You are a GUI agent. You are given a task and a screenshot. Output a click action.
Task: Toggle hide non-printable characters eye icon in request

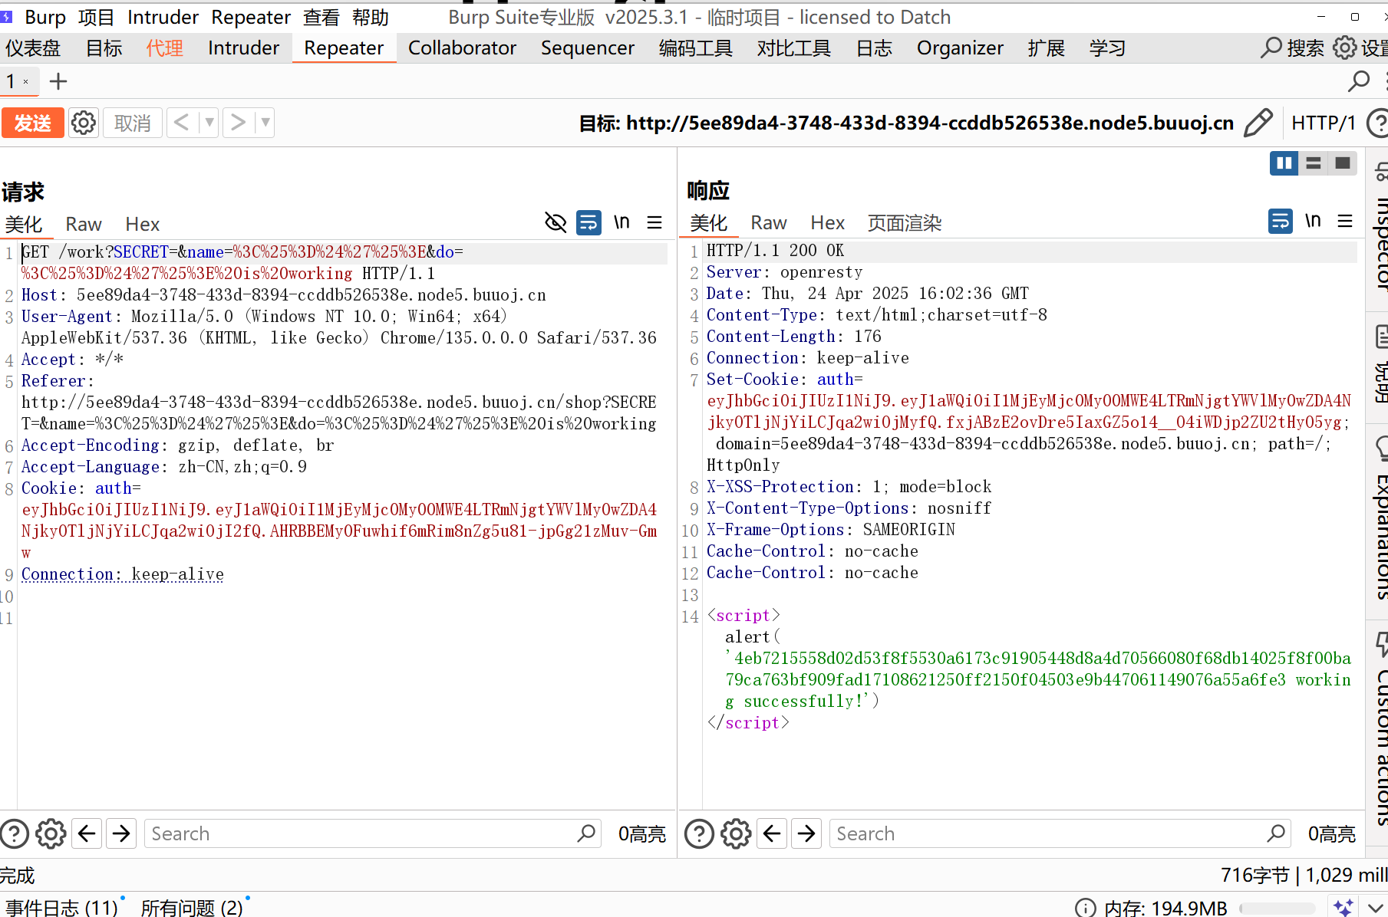(556, 222)
